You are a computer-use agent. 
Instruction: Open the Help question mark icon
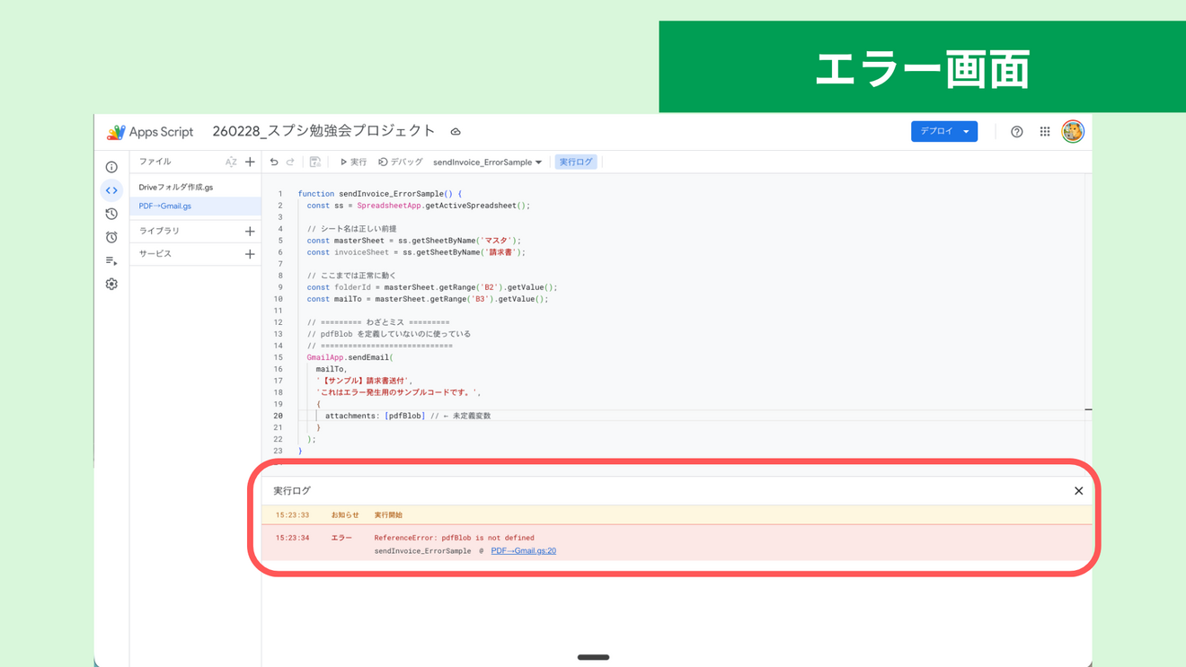tap(1017, 132)
